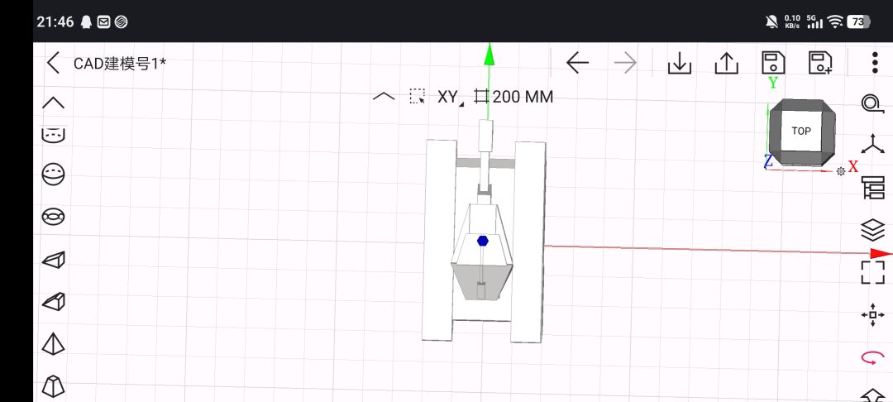Tap the red X axis arrowhead
This screenshot has width=893, height=402.
tap(881, 253)
